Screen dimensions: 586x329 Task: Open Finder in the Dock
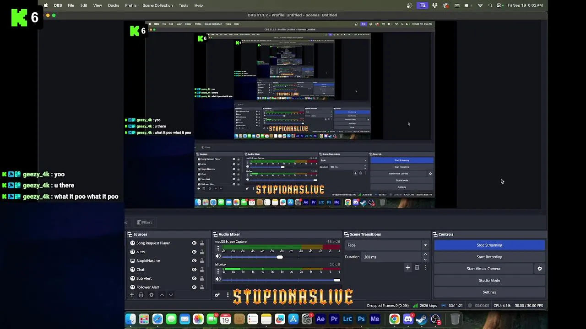pyautogui.click(x=130, y=319)
